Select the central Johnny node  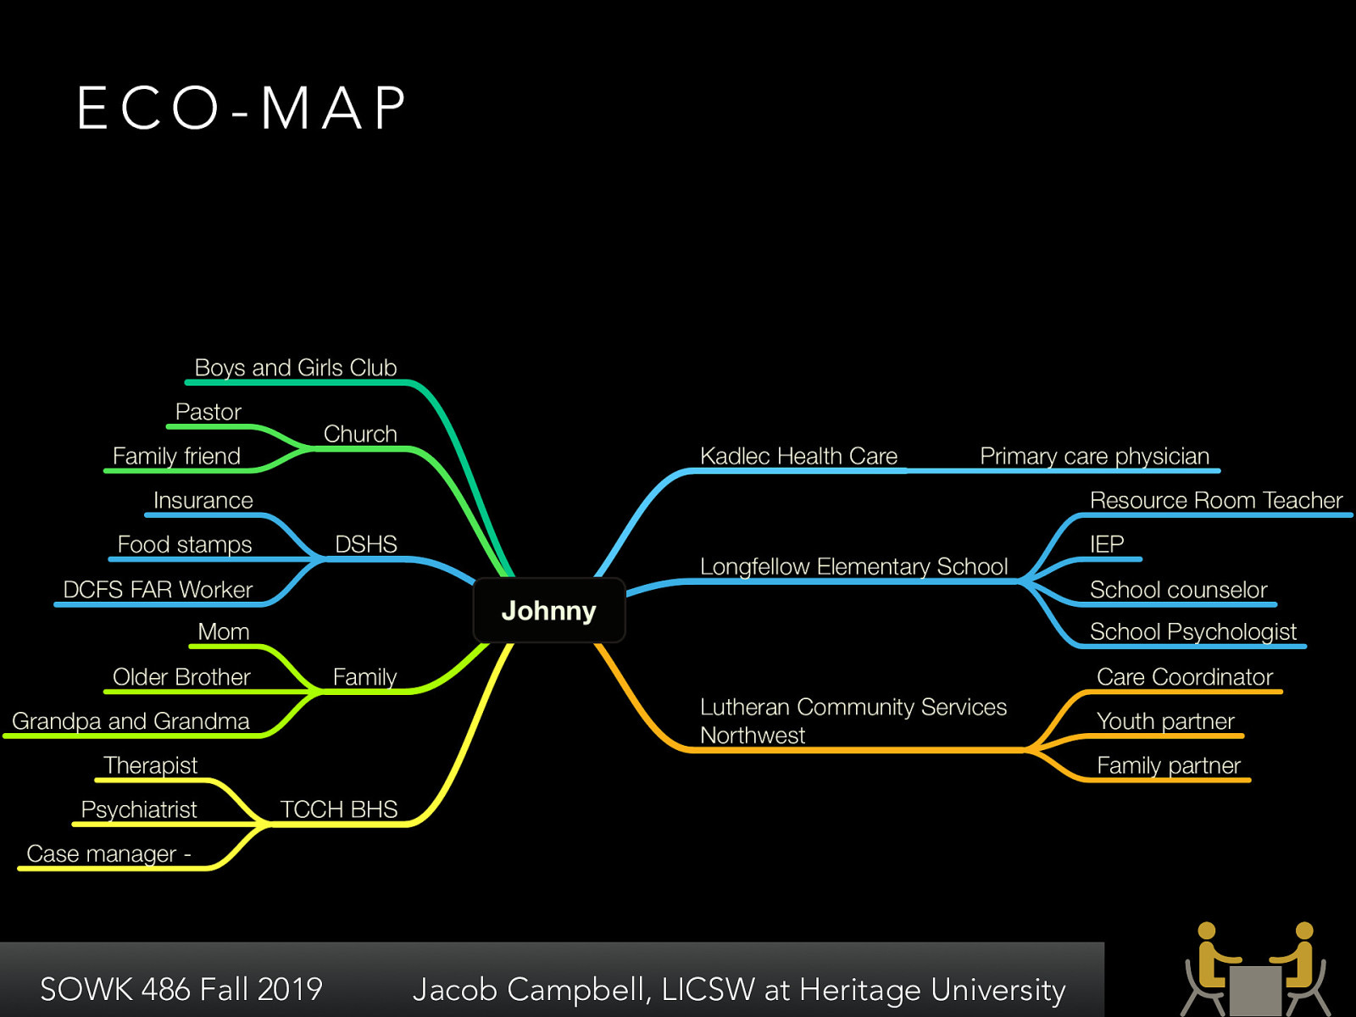click(x=548, y=610)
